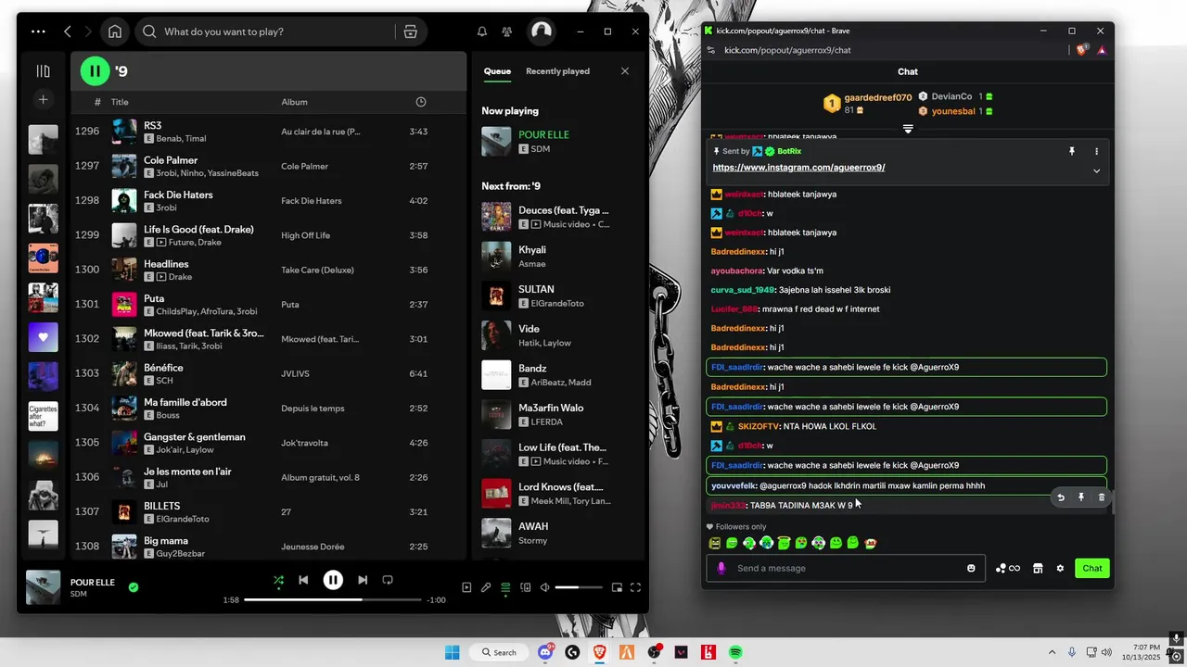
Task: Open Spotify profile avatar menu
Action: pyautogui.click(x=542, y=31)
